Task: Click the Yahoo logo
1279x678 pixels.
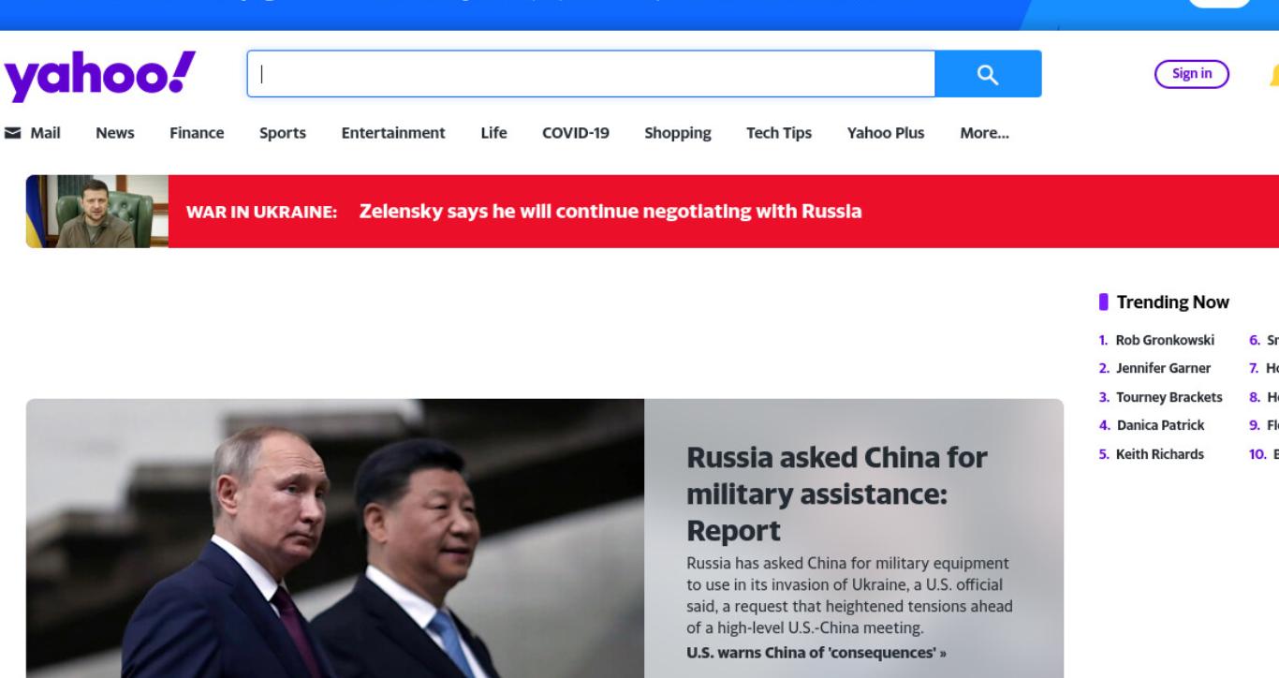Action: click(x=100, y=74)
